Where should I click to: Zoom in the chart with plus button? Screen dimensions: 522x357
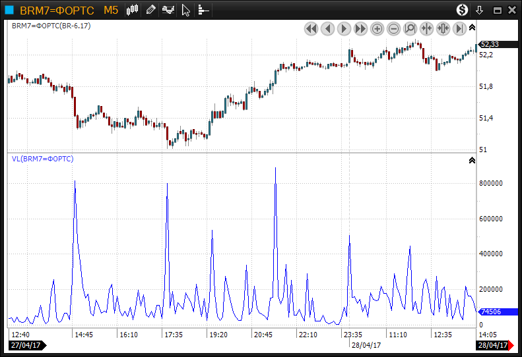coord(377,28)
